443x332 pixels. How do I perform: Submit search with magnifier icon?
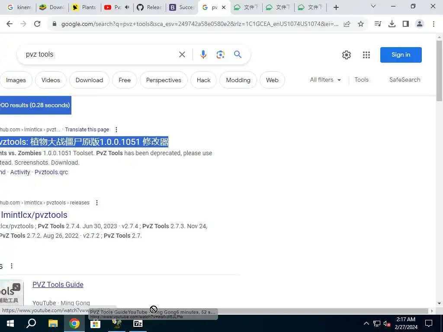click(x=238, y=54)
